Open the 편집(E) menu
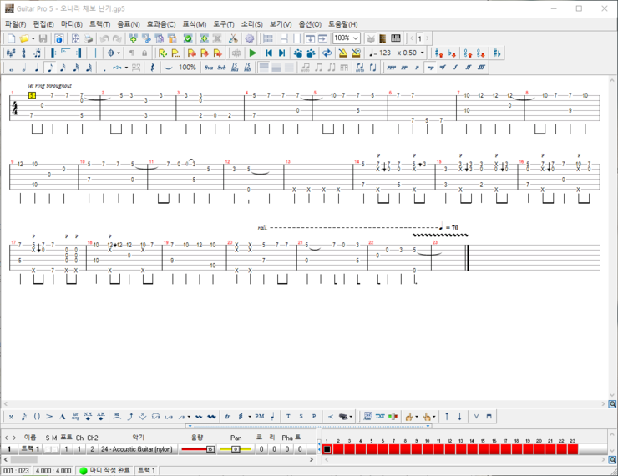618x476 pixels. [43, 24]
